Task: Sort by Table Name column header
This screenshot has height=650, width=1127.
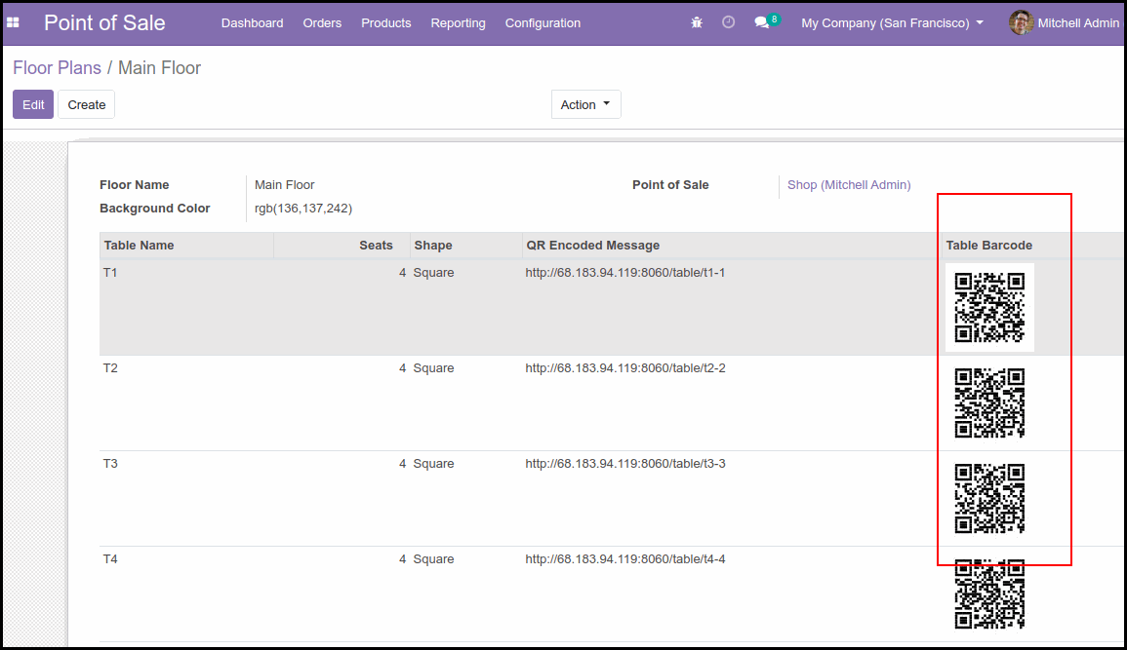Action: point(187,246)
